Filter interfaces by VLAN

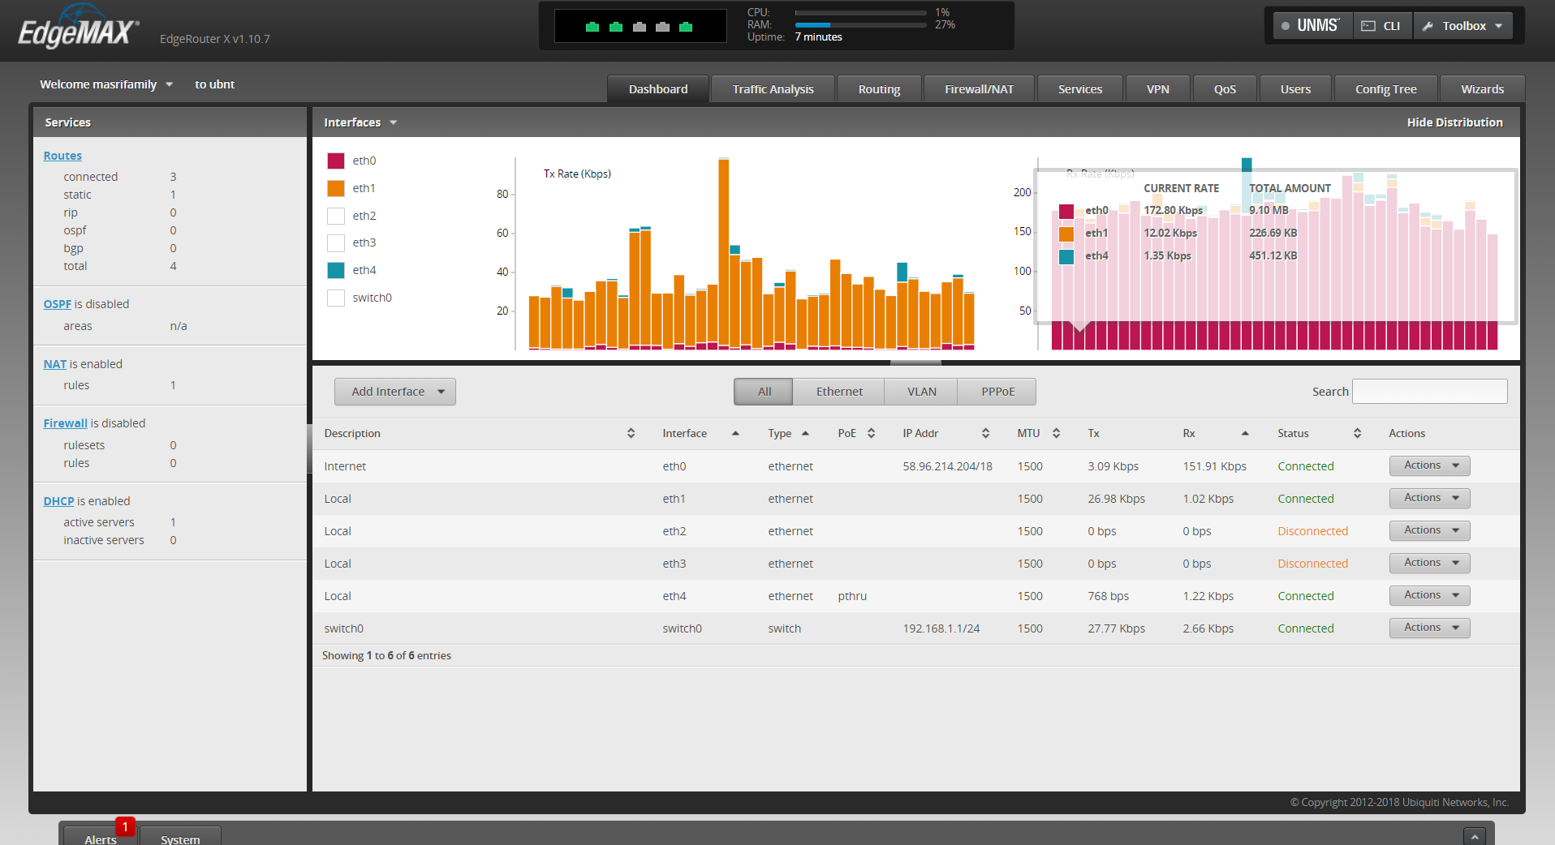tap(921, 392)
